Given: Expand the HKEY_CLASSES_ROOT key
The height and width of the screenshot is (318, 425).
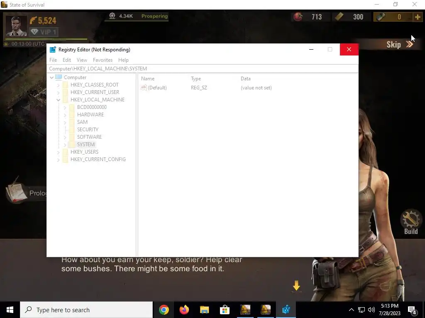Looking at the screenshot, I should (58, 85).
